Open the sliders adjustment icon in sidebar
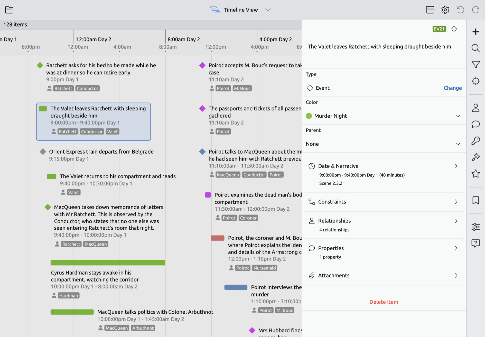Screen dimensions: 485x337 [x=476, y=227]
